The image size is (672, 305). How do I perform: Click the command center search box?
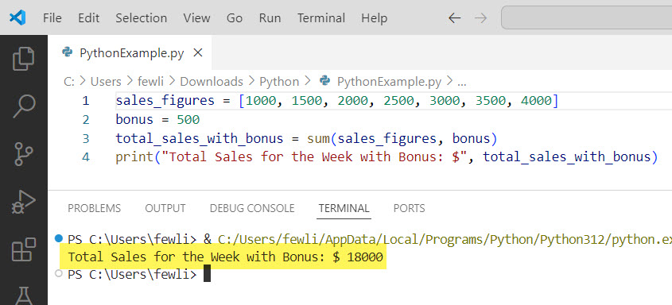586,17
